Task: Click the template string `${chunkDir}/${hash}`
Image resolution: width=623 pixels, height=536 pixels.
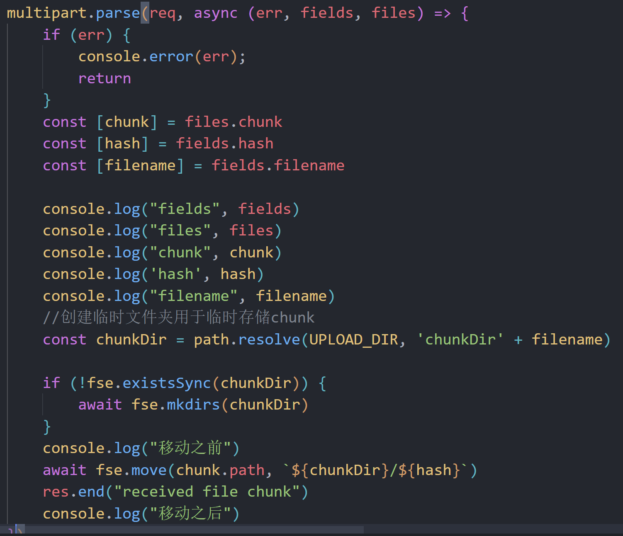Action: click(x=375, y=470)
